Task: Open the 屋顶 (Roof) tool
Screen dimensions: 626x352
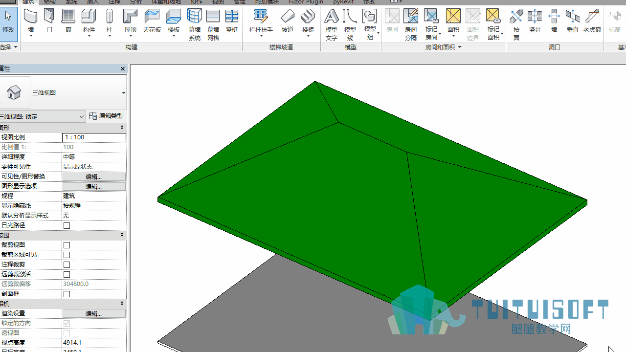Action: [130, 17]
